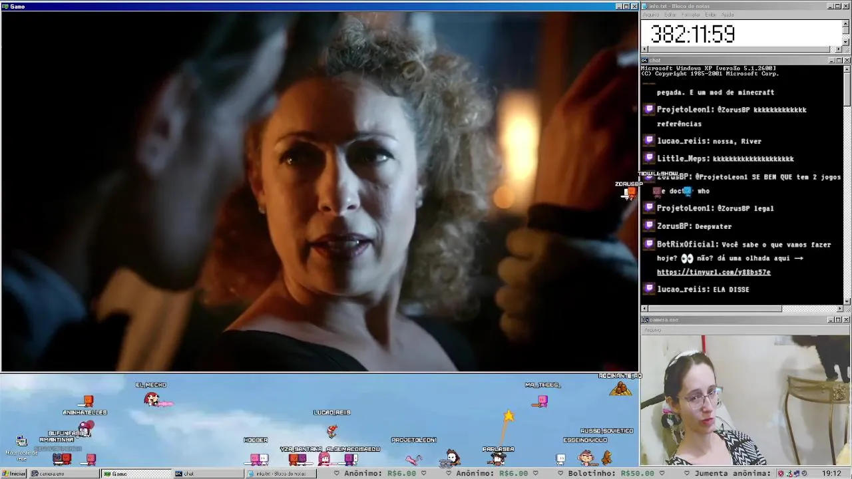
Task: Click the Bloco de notas scroll-up arrow
Action: tap(846, 23)
